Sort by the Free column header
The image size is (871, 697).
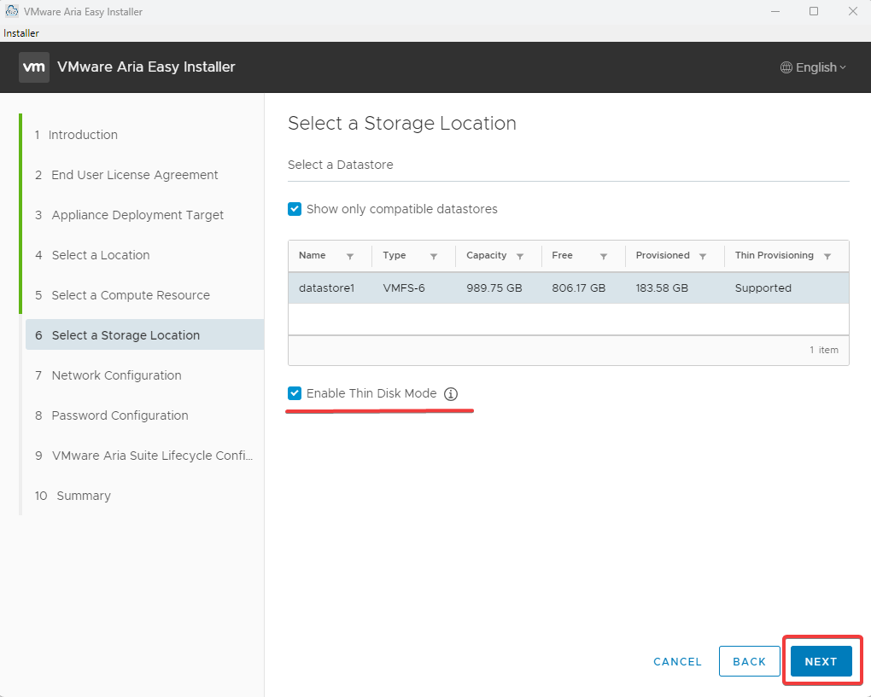coord(562,255)
